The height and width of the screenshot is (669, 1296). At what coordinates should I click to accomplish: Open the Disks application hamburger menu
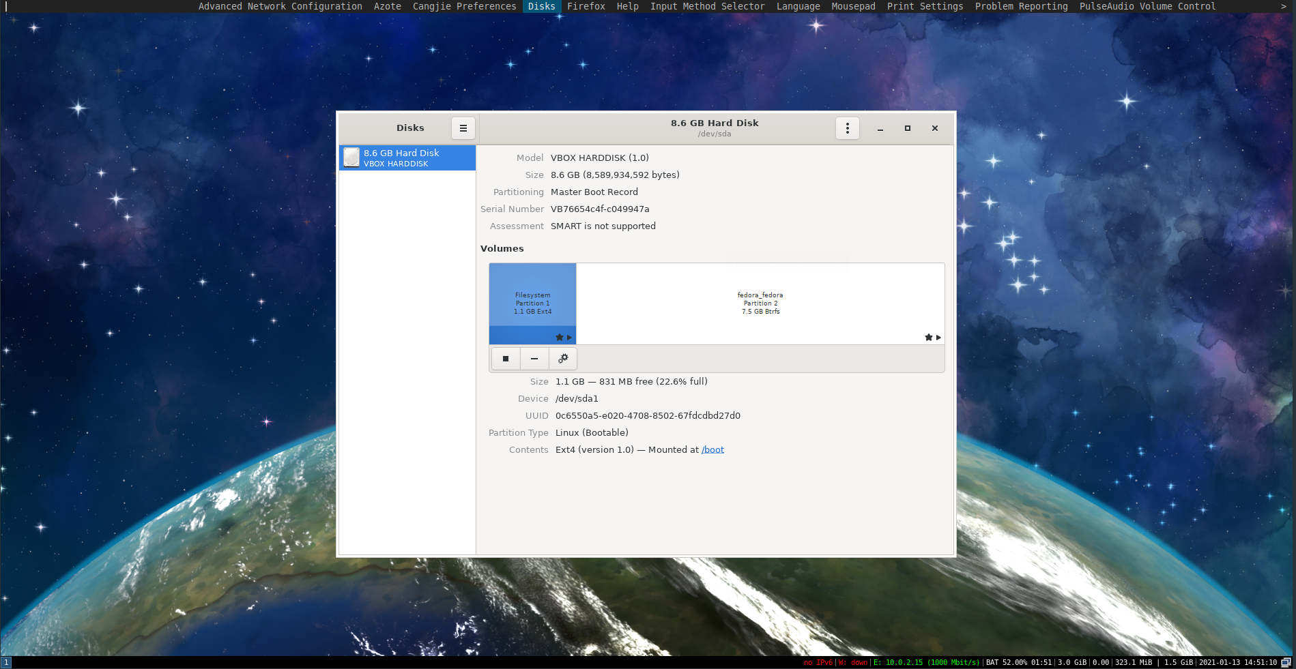pyautogui.click(x=463, y=128)
